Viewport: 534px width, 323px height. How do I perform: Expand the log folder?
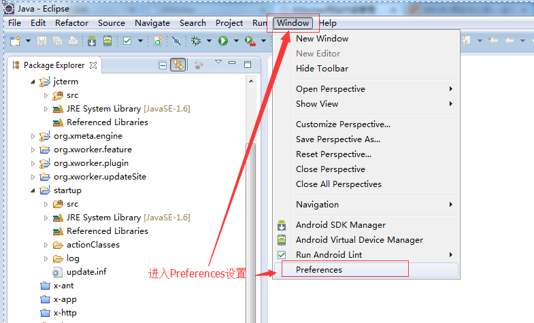(x=46, y=258)
